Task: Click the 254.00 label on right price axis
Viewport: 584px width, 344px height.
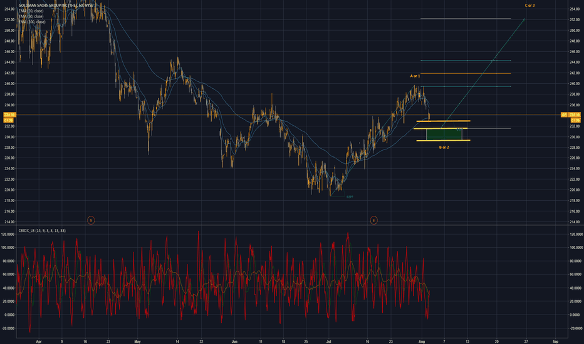Action: click(x=575, y=9)
